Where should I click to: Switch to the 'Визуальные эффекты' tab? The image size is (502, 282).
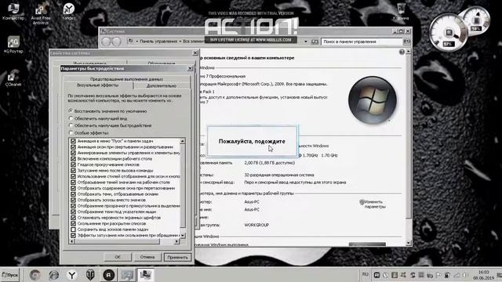(98, 85)
